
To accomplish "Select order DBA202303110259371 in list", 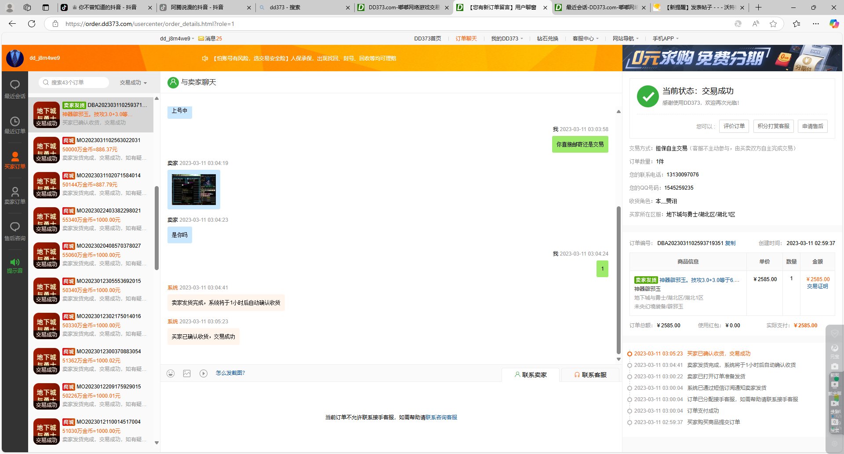I will (x=91, y=114).
